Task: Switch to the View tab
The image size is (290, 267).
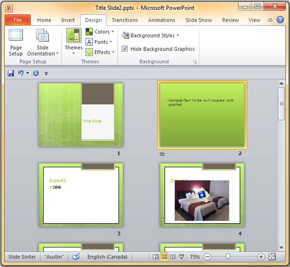Action: coord(254,20)
